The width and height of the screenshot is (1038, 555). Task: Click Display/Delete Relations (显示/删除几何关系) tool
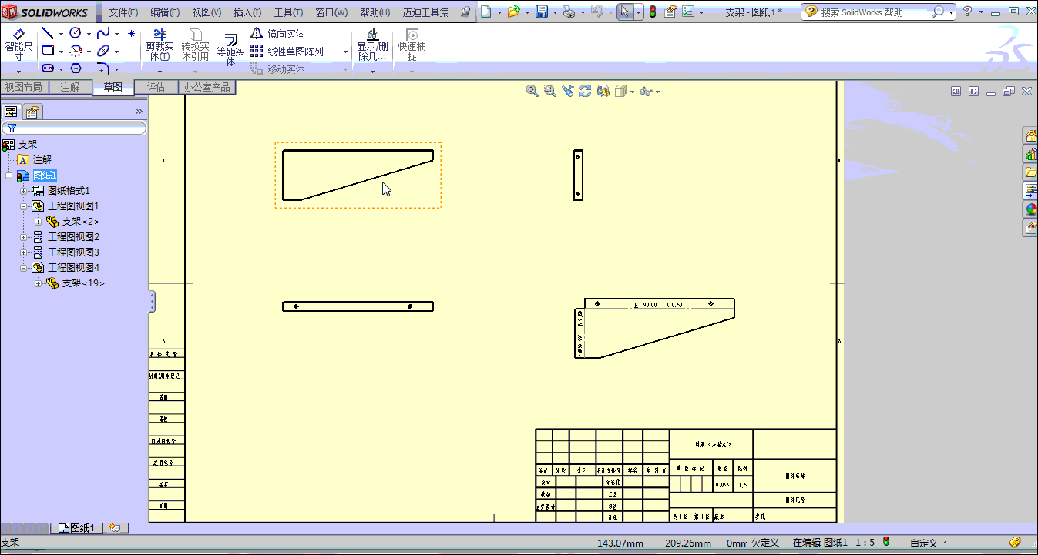(372, 45)
